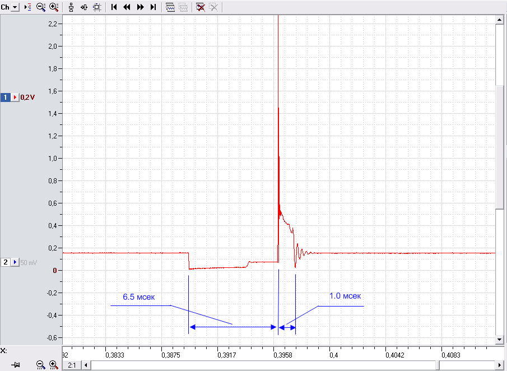Zoom out horizontally on the X axis

coord(41,365)
